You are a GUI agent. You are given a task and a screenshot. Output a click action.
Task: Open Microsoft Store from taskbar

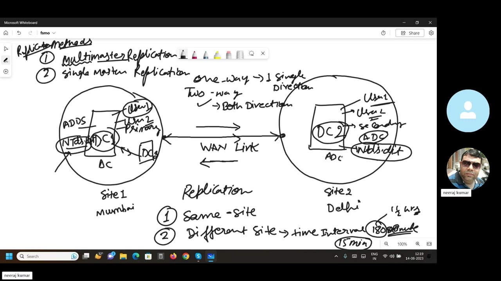(x=148, y=256)
